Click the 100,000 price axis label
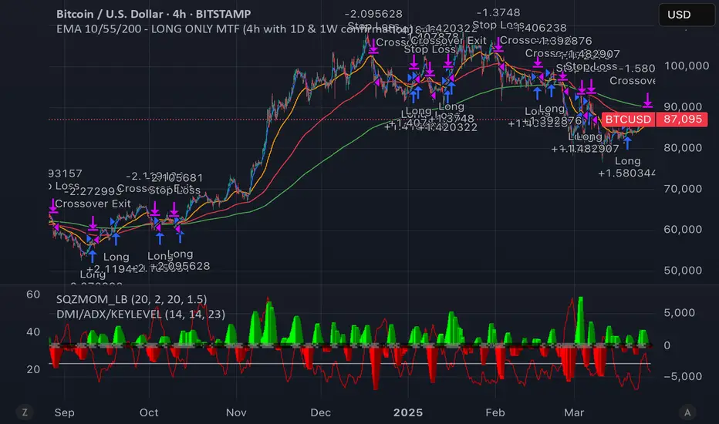The image size is (719, 424). [687, 66]
